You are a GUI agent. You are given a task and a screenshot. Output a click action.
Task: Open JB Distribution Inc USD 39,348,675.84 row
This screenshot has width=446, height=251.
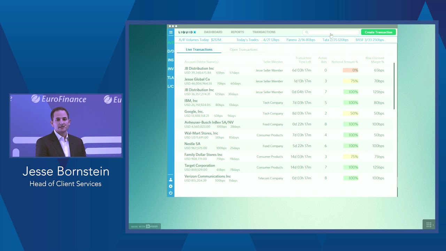tap(283, 70)
